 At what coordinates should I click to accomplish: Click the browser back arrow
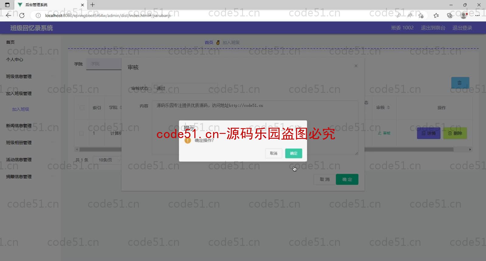(9, 15)
